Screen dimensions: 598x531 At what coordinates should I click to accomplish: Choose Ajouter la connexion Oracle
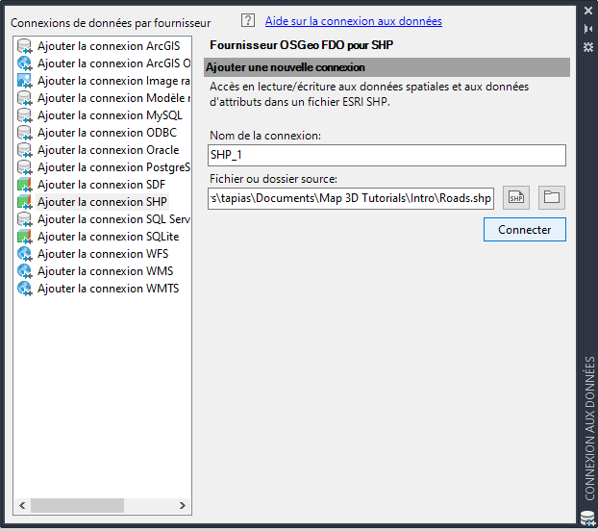pyautogui.click(x=108, y=150)
